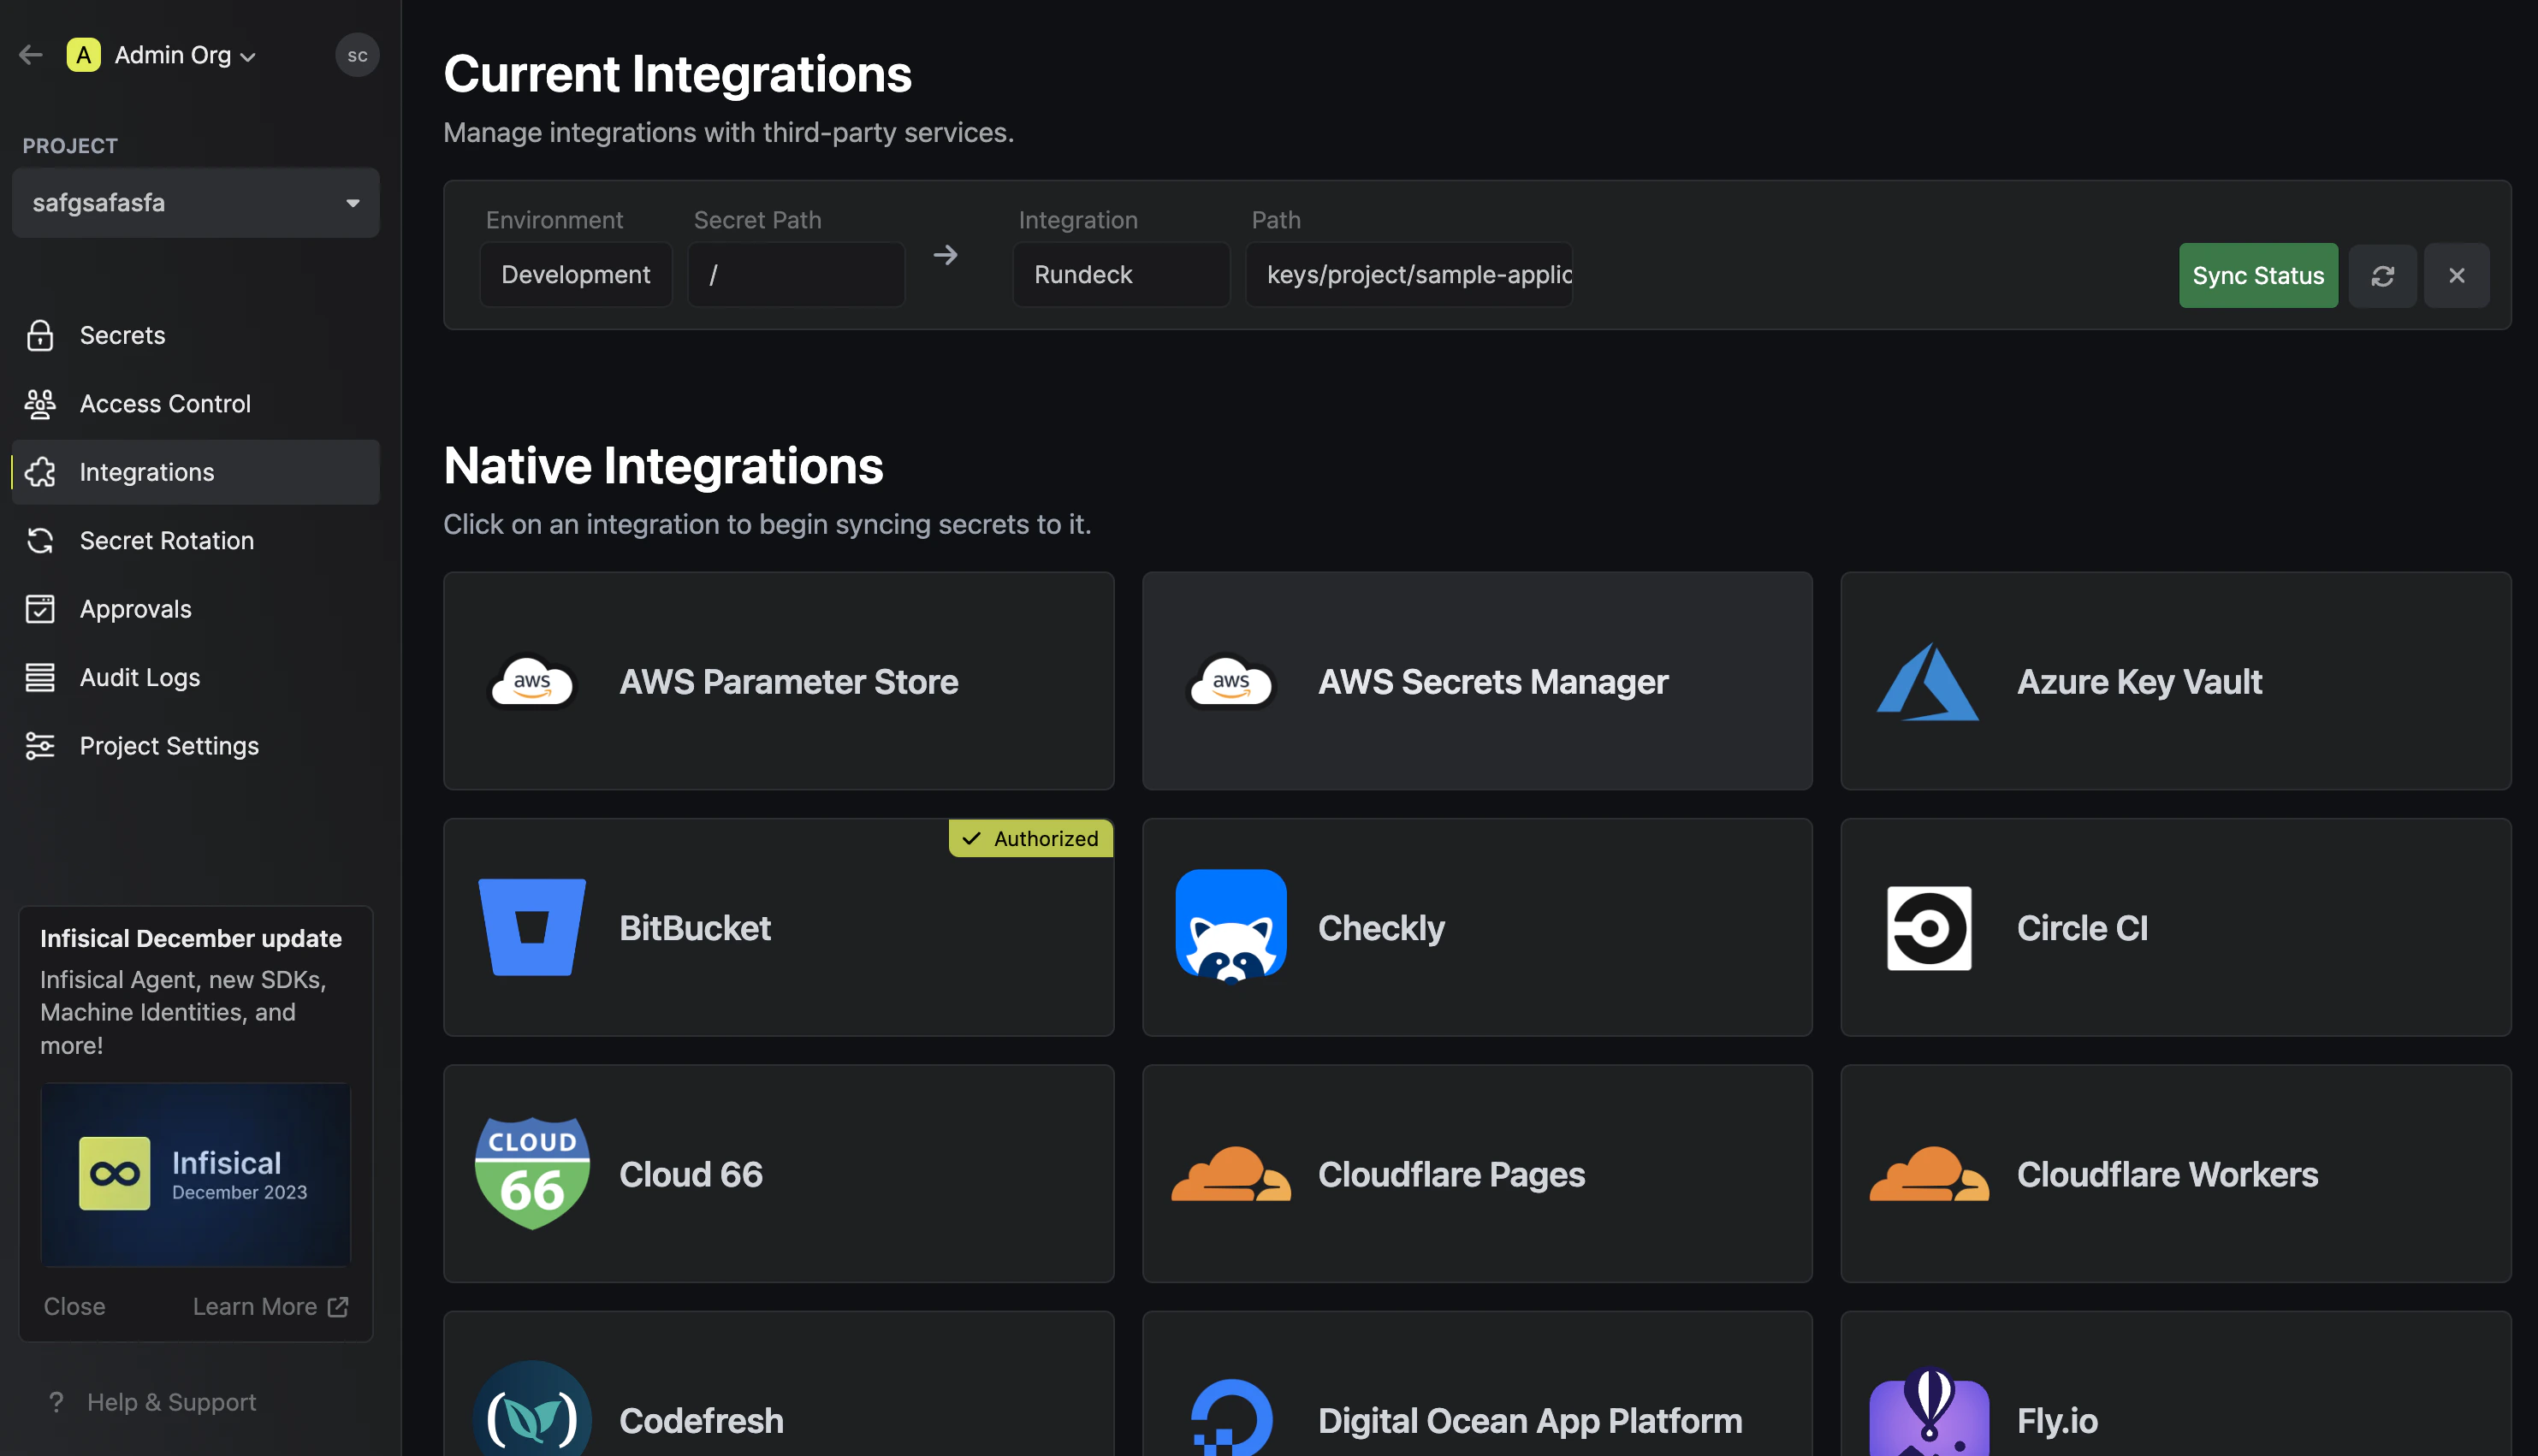Click the Sync Status button
Image resolution: width=2538 pixels, height=1456 pixels.
point(2258,275)
